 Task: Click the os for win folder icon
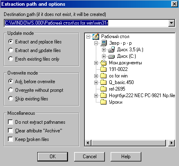coord(104,76)
